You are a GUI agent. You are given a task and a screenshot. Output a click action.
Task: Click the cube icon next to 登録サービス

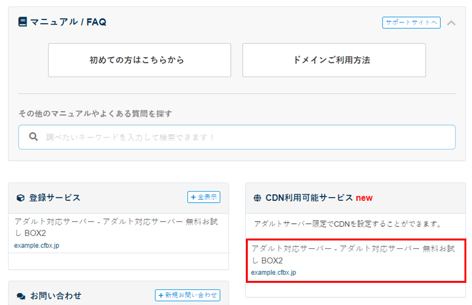(20, 198)
